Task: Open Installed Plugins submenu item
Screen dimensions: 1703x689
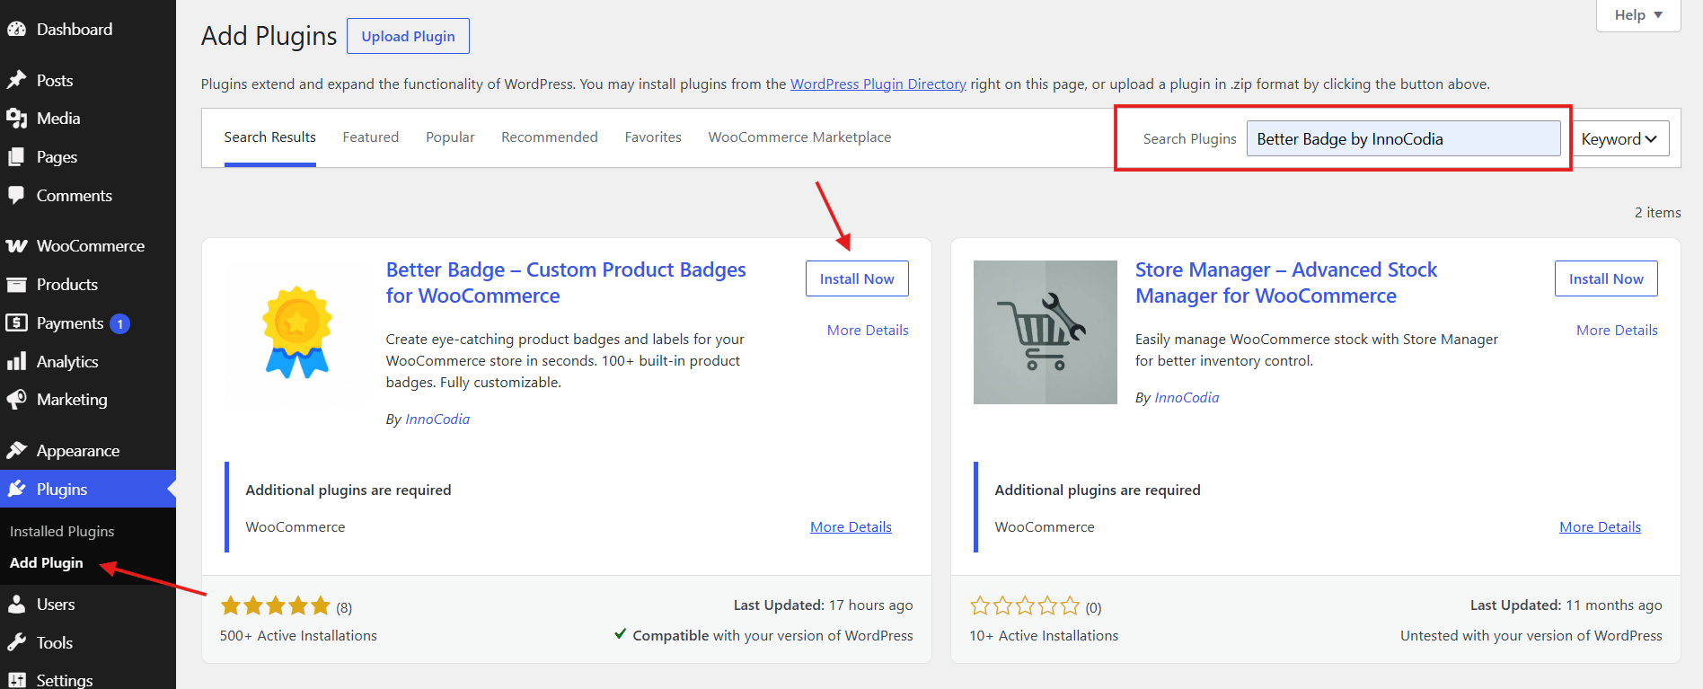Action: click(62, 532)
